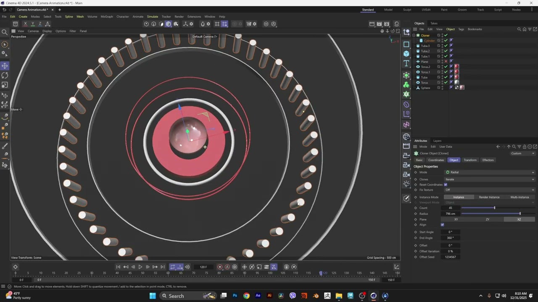This screenshot has height=302, width=538.
Task: Open Render Settings icon in top toolbar
Action: [387, 24]
